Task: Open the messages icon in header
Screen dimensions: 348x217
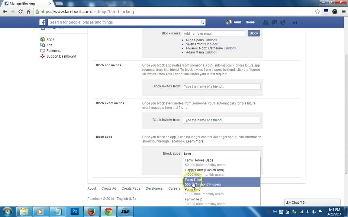Action: point(274,22)
